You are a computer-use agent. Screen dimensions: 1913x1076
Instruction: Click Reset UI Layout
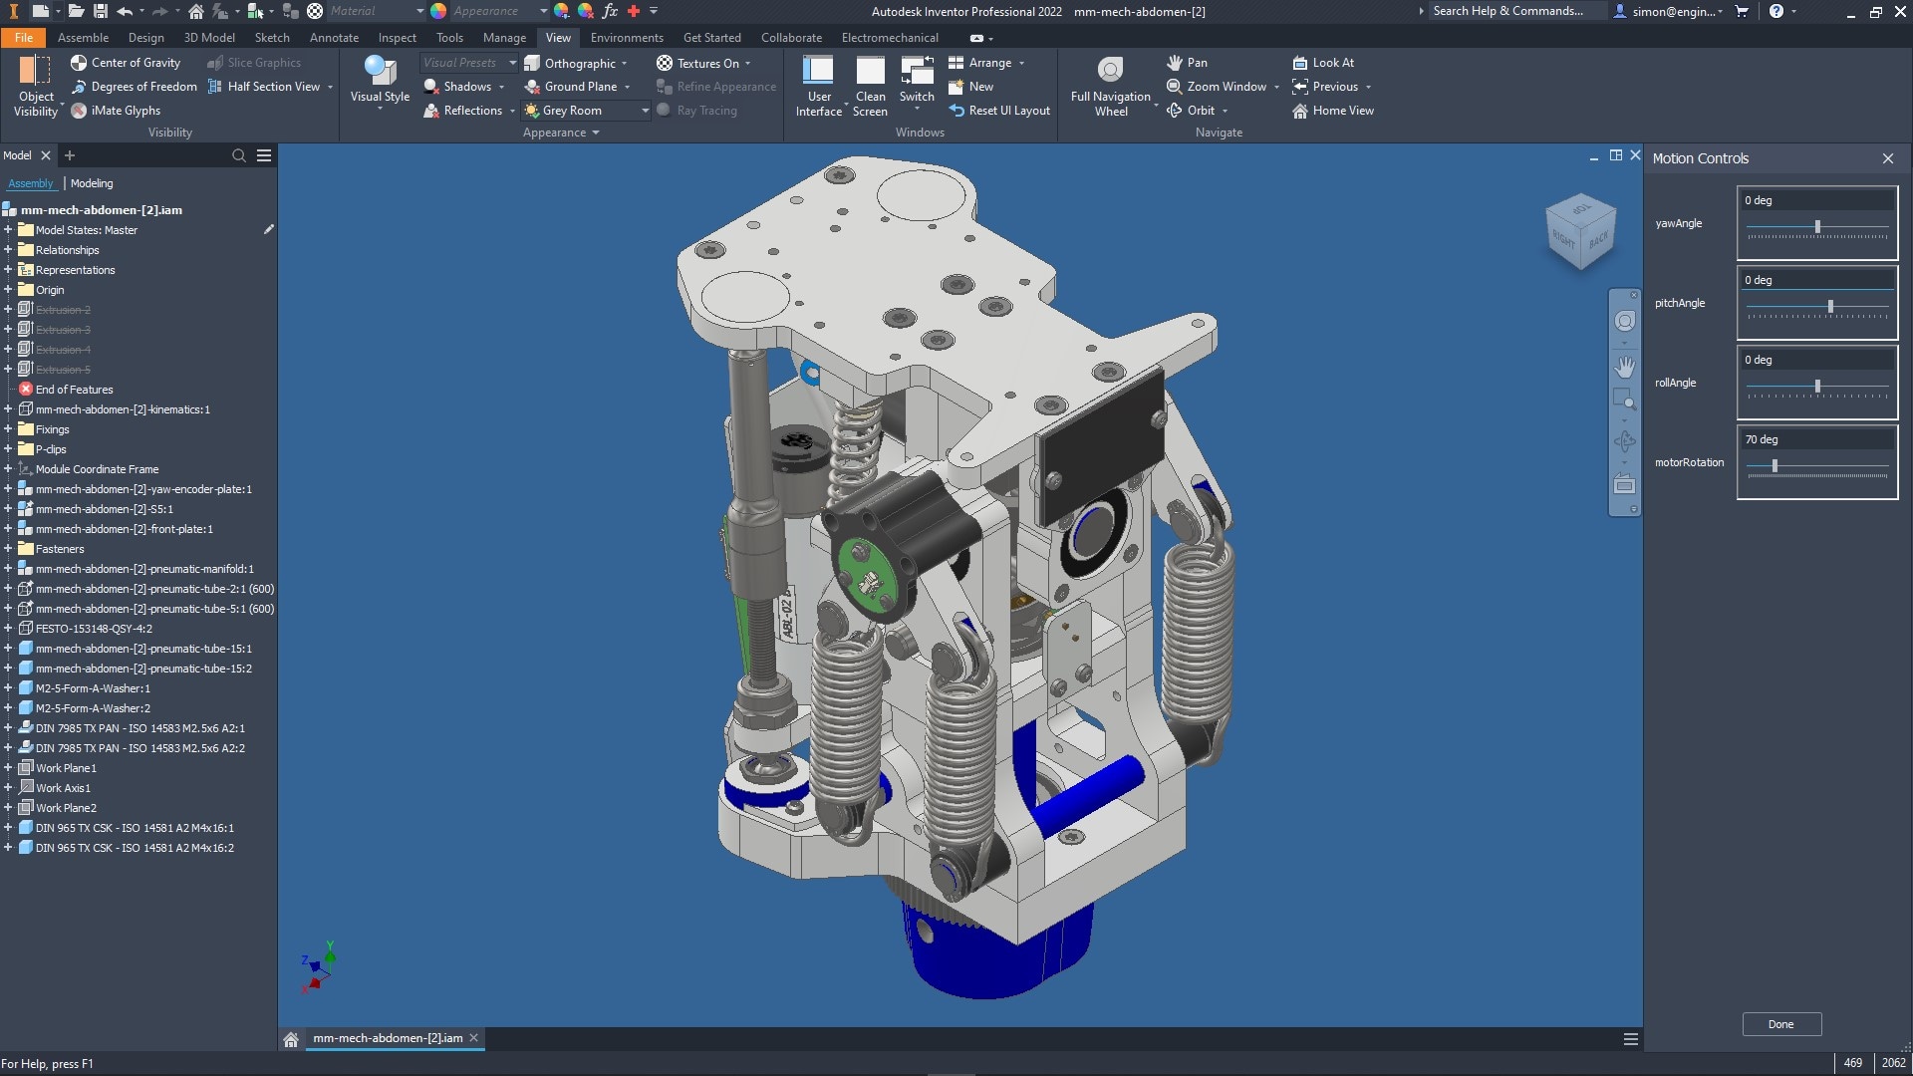999,111
